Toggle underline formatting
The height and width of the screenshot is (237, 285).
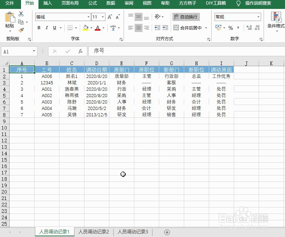54,27
